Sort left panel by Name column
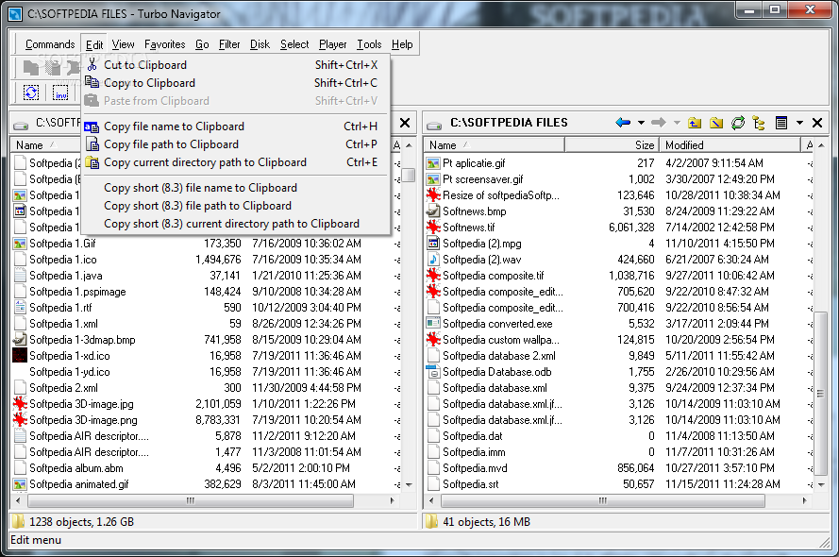Screen dimensions: 839x557 [x=46, y=145]
